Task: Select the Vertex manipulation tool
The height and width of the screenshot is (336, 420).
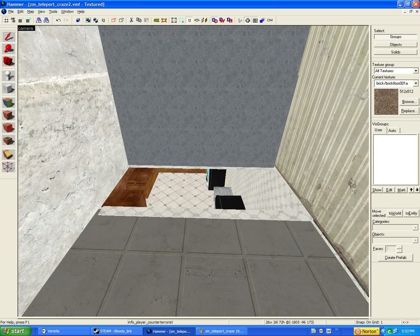Action: click(x=9, y=167)
